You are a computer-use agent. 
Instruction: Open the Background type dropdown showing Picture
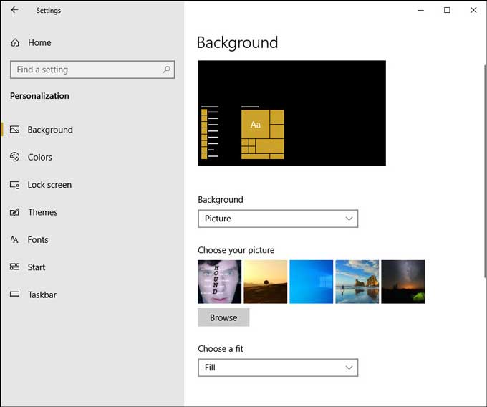(x=278, y=219)
